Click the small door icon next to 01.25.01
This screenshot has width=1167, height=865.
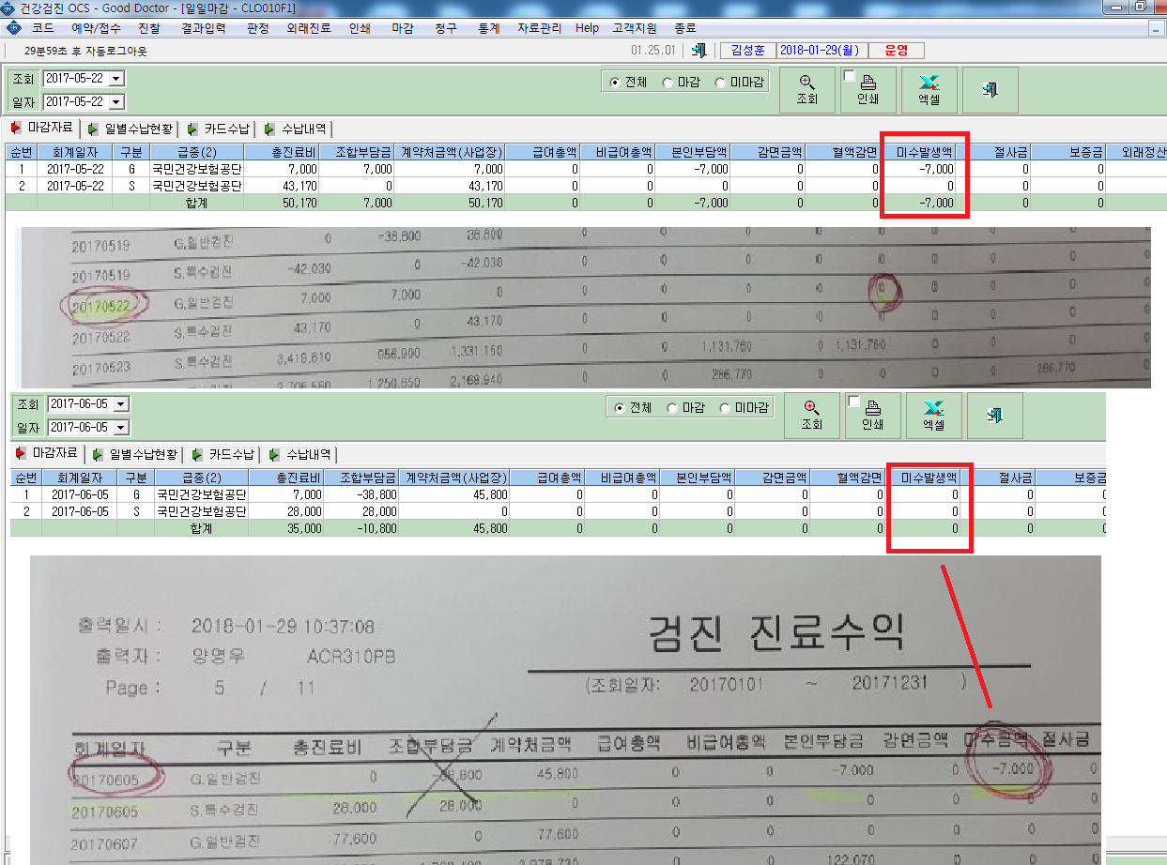tap(699, 51)
